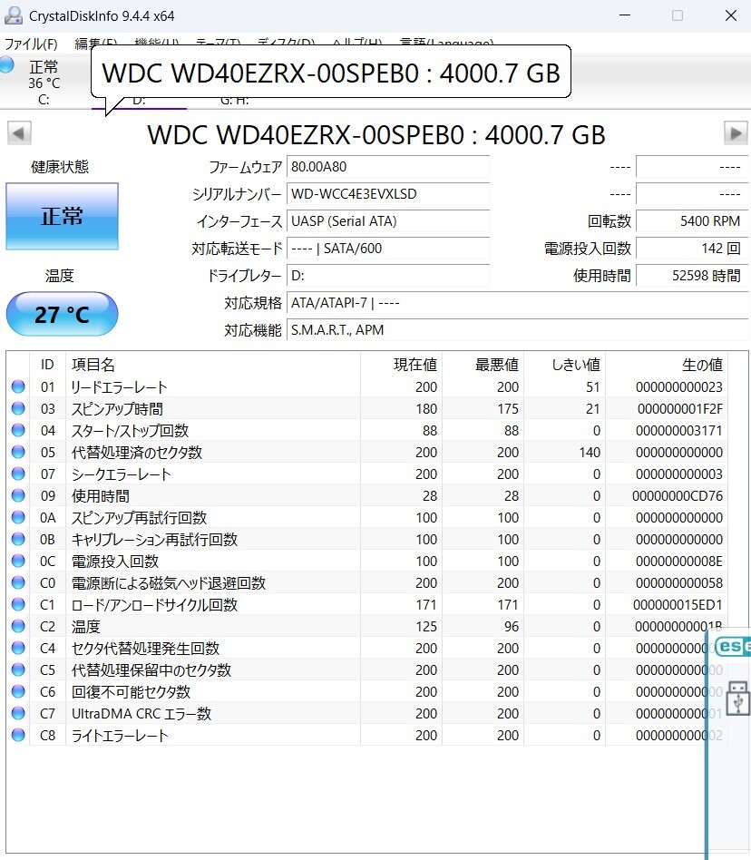The image size is (751, 860).
Task: Click the threshold value 51
Action: 592,387
